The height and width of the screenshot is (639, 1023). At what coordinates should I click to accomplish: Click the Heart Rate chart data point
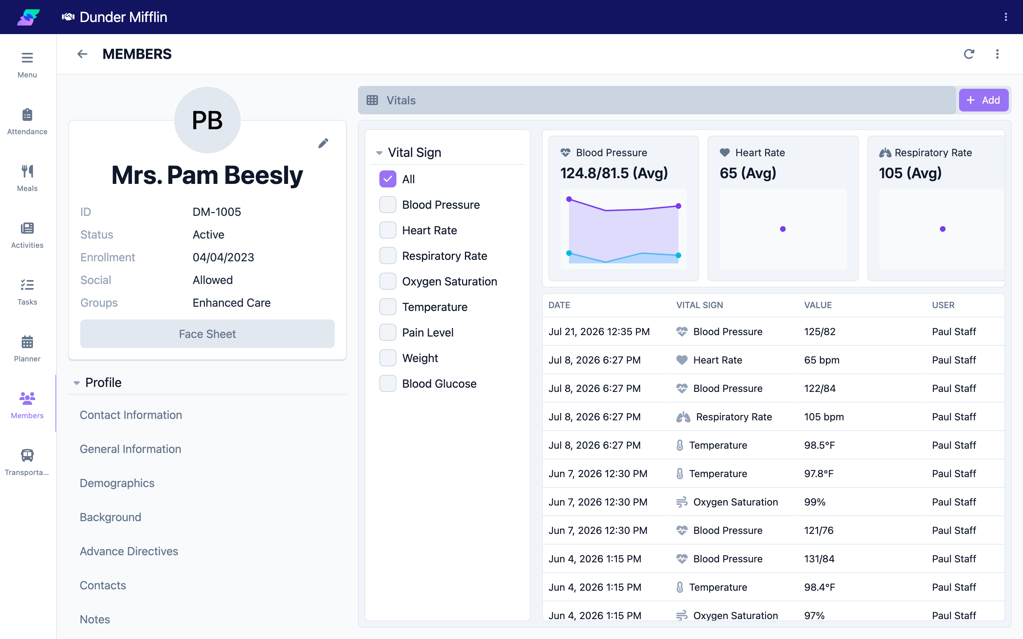tap(783, 229)
